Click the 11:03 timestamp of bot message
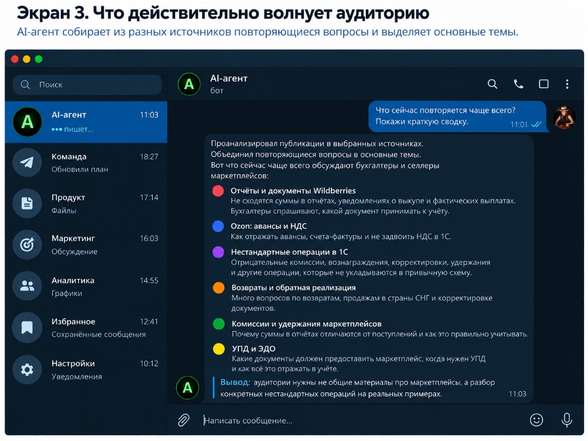This screenshot has width=588, height=441. pyautogui.click(x=517, y=394)
